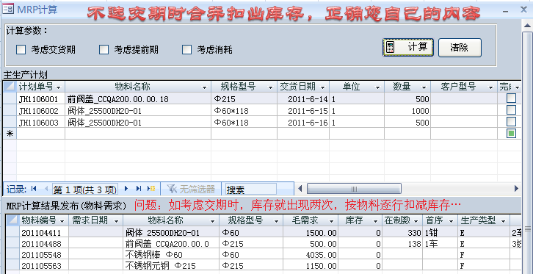Open the 库存 column dropdown arrow
533x274 pixels.
click(x=375, y=221)
